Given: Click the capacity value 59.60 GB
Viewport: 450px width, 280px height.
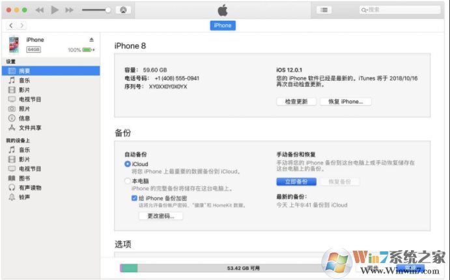Looking at the screenshot, I should coord(155,70).
